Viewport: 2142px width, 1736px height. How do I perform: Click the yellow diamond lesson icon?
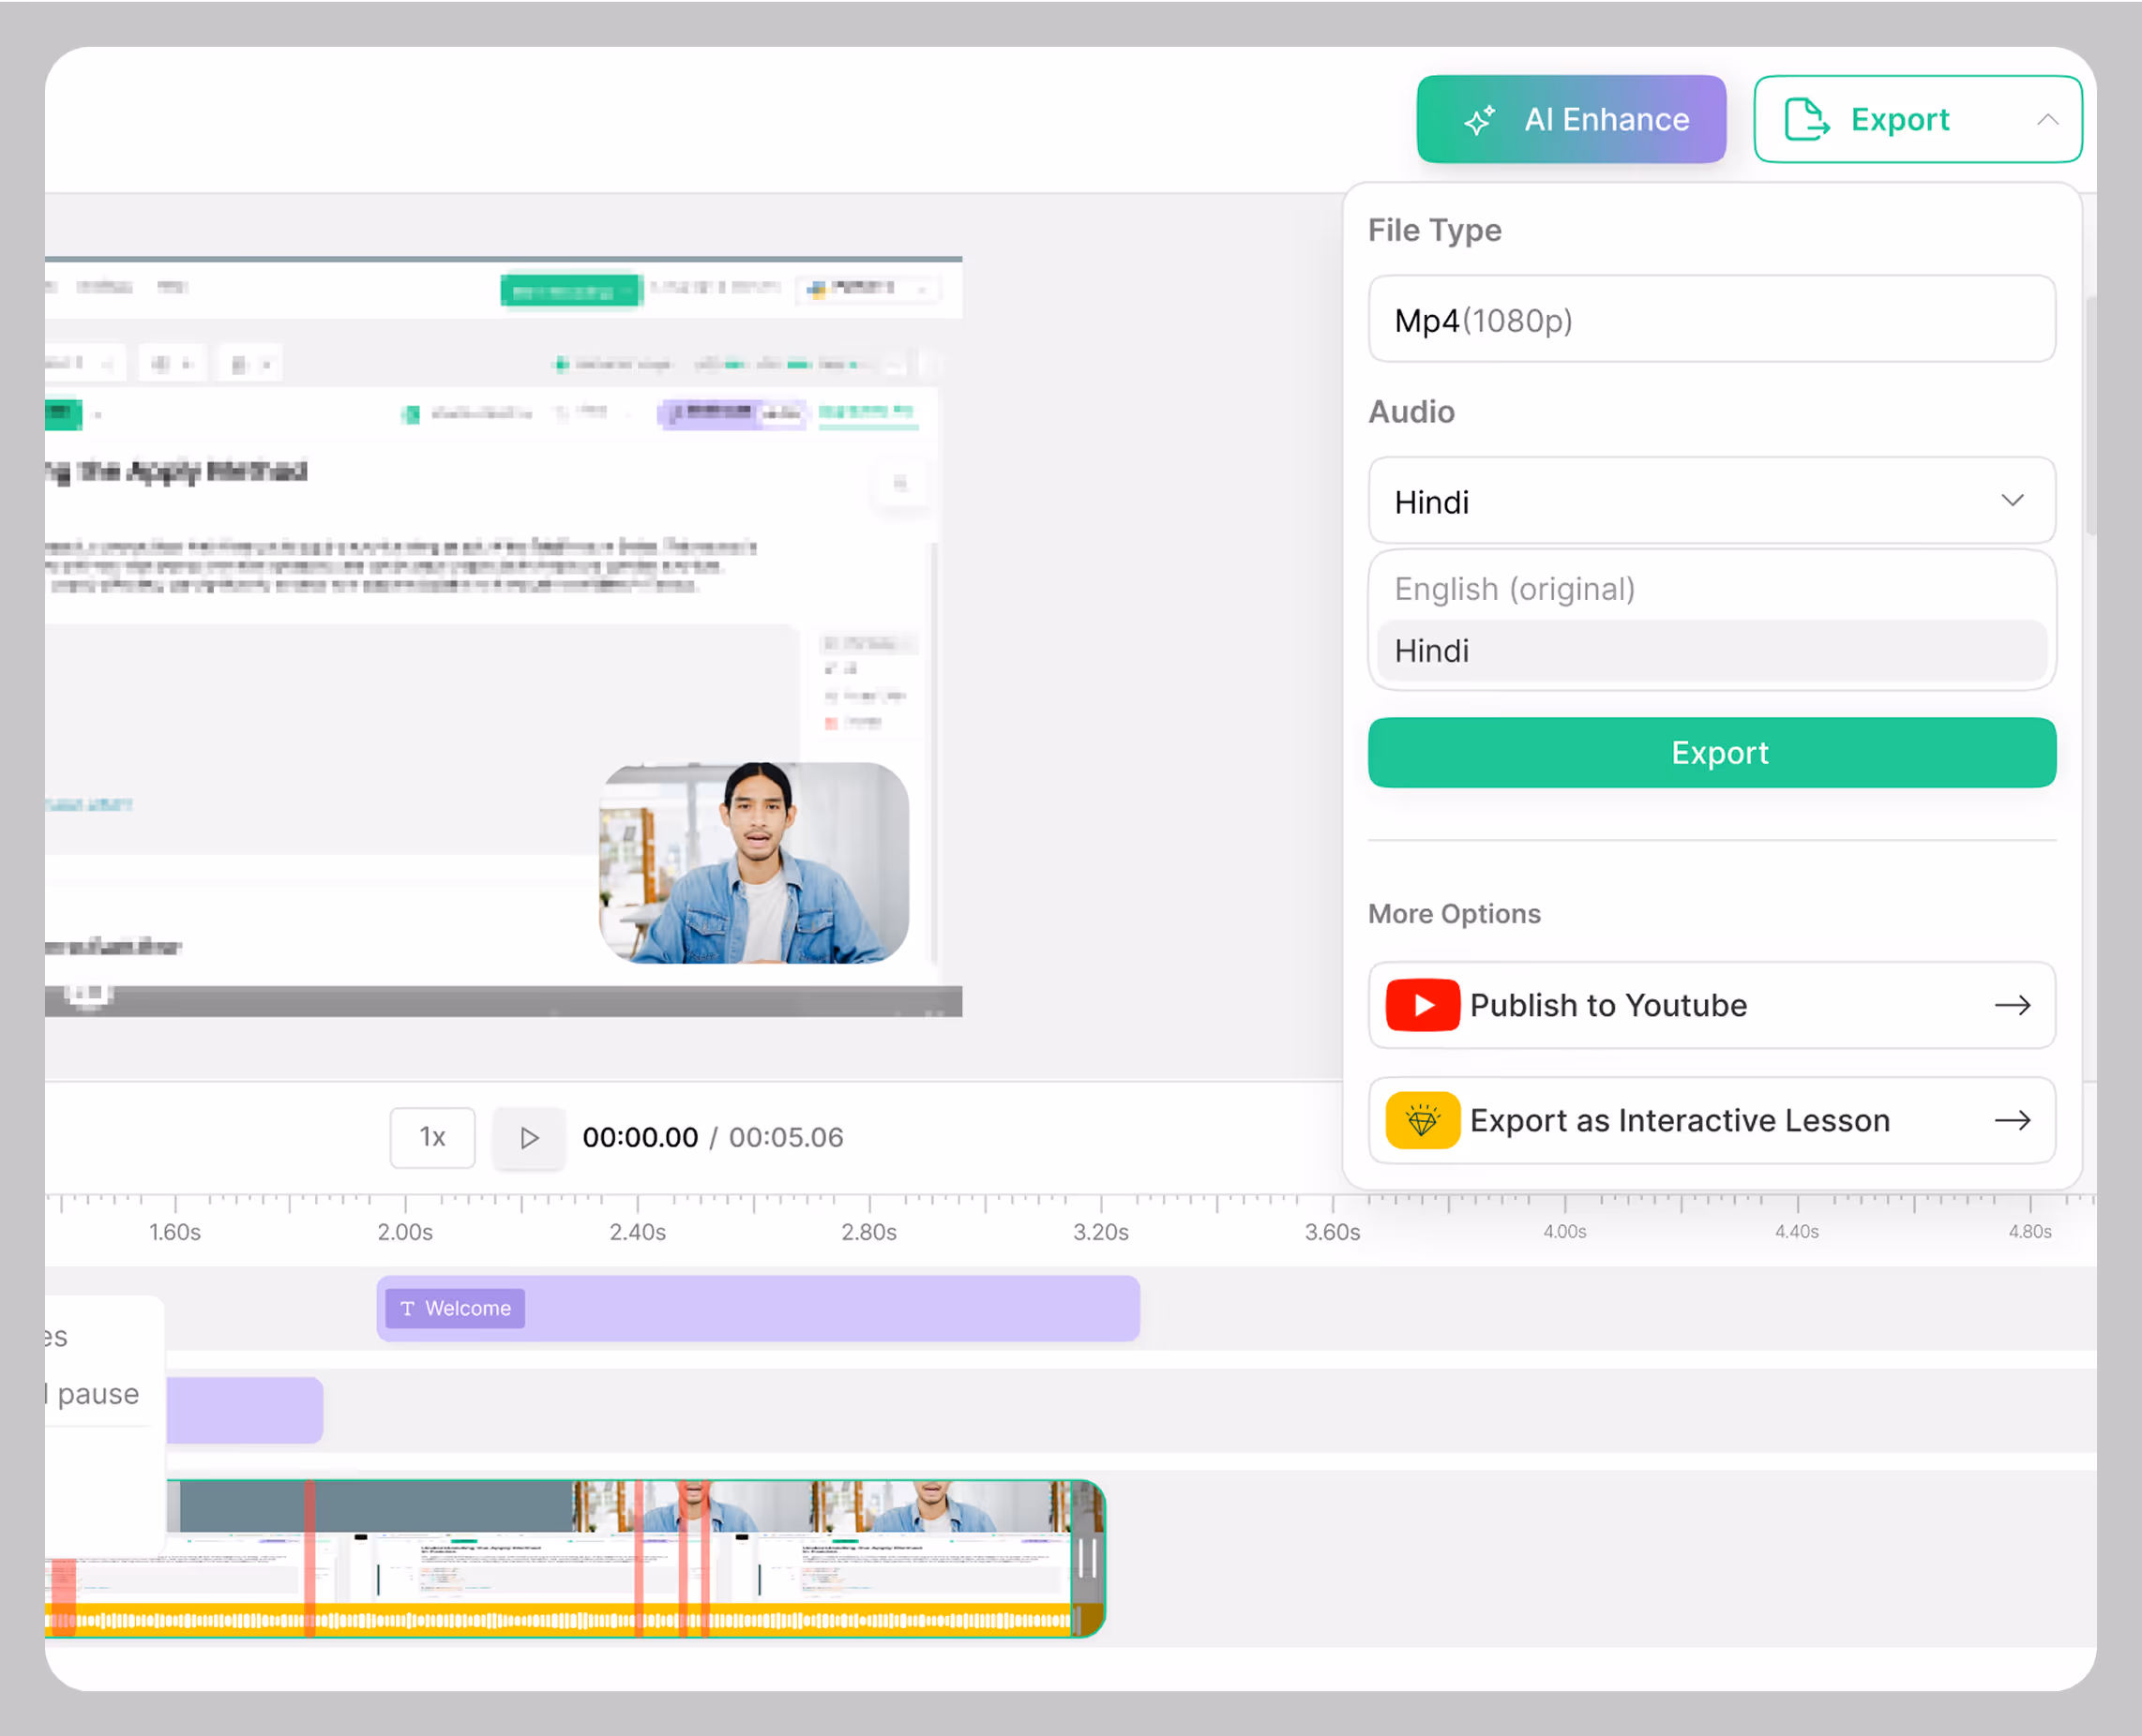pyautogui.click(x=1422, y=1120)
